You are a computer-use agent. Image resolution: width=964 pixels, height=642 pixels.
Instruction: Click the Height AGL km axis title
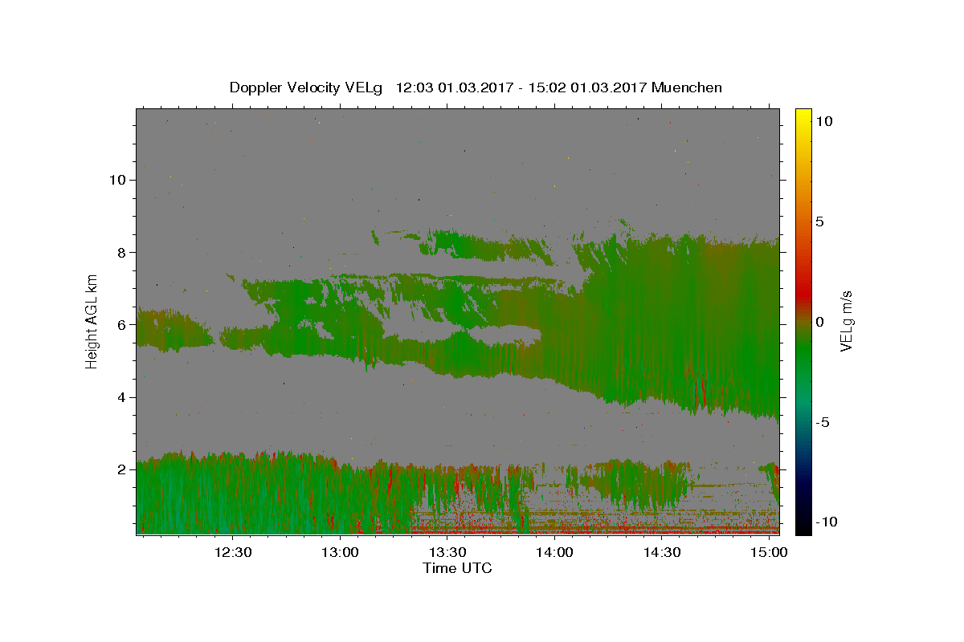tap(92, 321)
